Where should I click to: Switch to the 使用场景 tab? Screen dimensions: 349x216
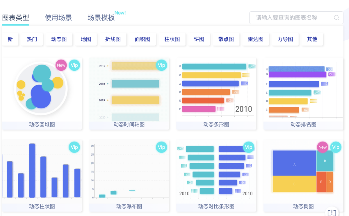click(x=58, y=17)
